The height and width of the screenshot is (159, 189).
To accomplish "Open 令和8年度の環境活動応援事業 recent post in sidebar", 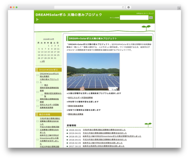I will click(50, 121).
